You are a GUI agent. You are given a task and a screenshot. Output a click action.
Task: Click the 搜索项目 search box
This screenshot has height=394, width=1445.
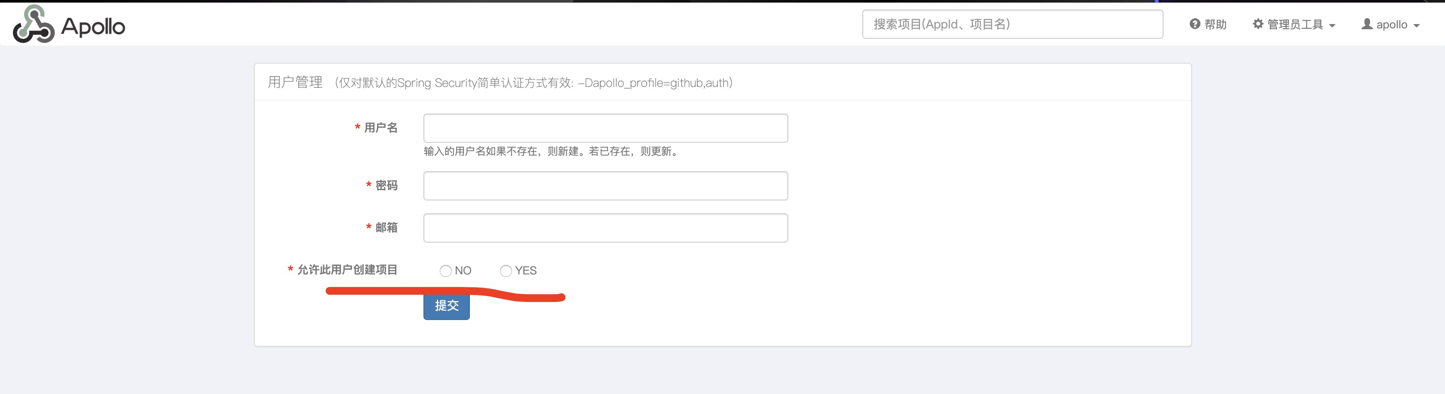(x=1011, y=24)
